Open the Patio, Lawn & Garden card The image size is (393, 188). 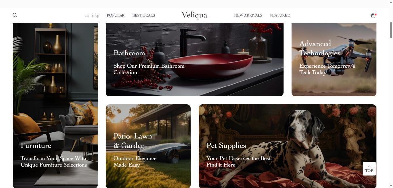coord(148,146)
